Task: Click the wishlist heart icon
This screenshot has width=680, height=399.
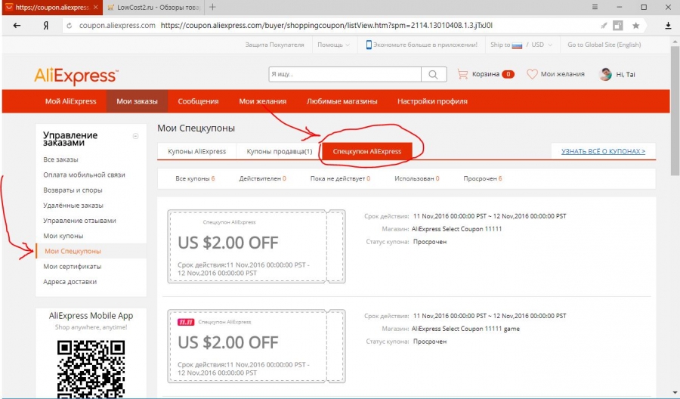Action: pyautogui.click(x=532, y=74)
